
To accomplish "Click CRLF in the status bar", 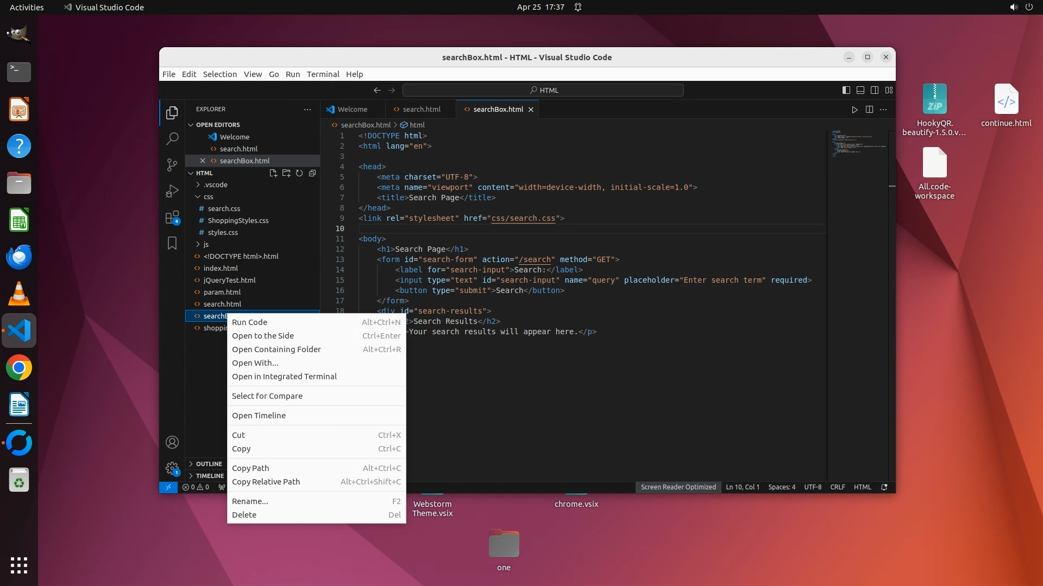I will click(x=837, y=487).
